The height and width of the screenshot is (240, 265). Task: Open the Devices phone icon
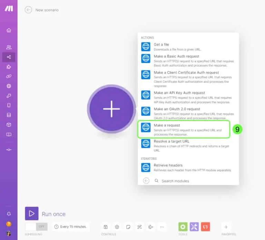[x=9, y=105]
